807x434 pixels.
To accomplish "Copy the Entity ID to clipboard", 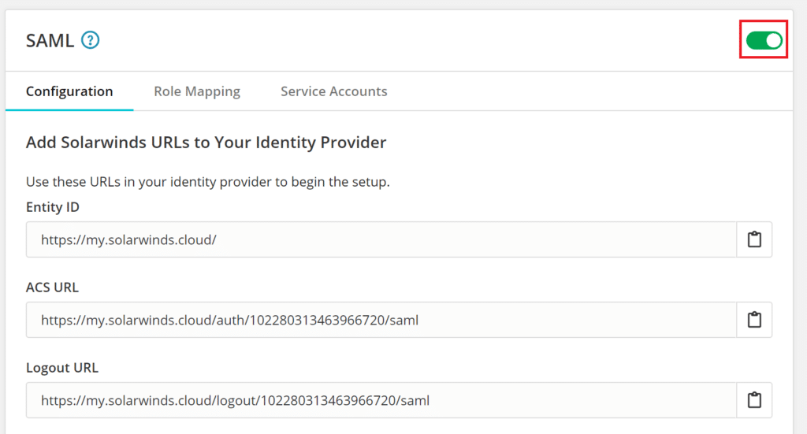I will [754, 239].
